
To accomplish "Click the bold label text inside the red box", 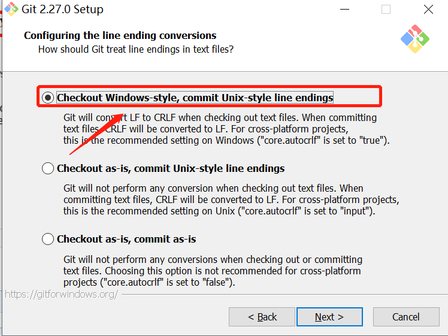I will (x=195, y=98).
